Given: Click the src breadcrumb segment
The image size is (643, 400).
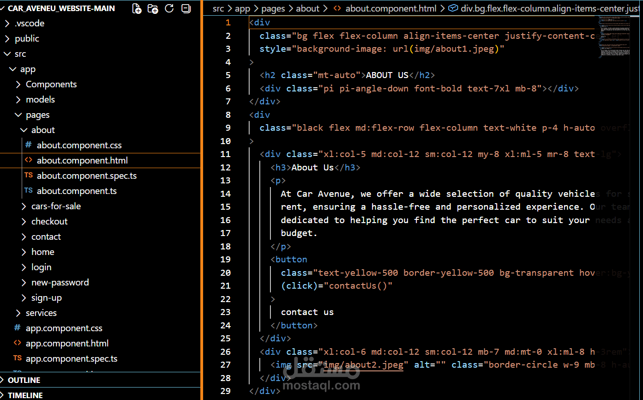Looking at the screenshot, I should (218, 8).
